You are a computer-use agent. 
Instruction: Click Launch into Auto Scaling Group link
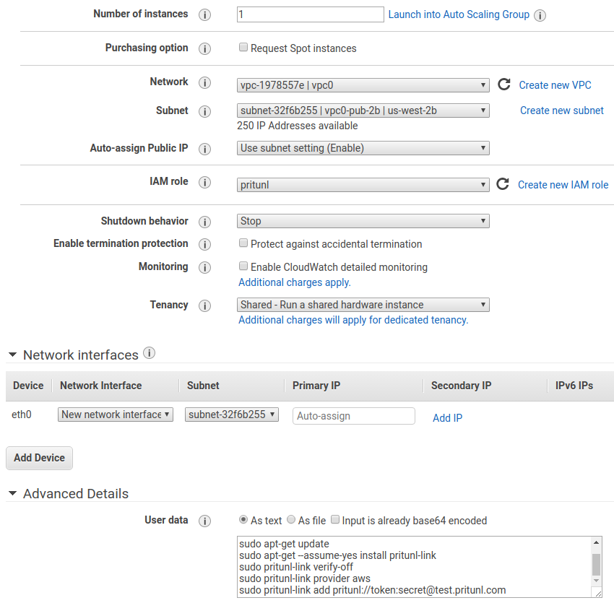(459, 14)
